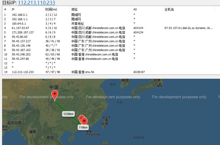Image resolution: width=220 pixels, height=145 pixels.
Task: Click the 中国 country label on map
Action: pos(54,87)
